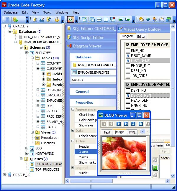Tile windows horizontally toolbar icon
The width and height of the screenshot is (177, 191).
(99, 19)
